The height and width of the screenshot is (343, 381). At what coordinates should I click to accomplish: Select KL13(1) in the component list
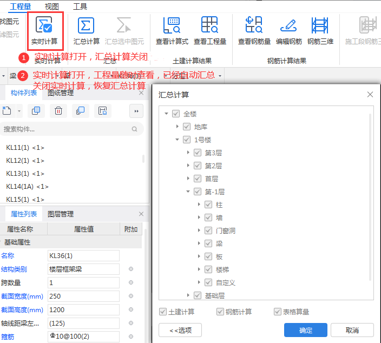point(25,174)
